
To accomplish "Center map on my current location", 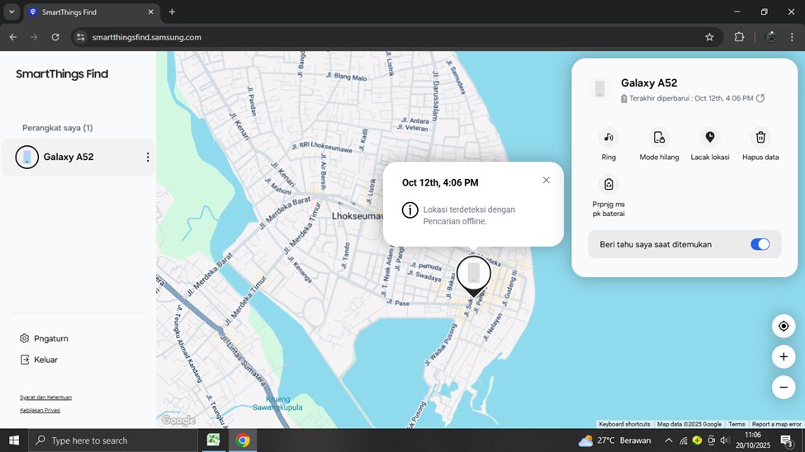I will [x=784, y=326].
